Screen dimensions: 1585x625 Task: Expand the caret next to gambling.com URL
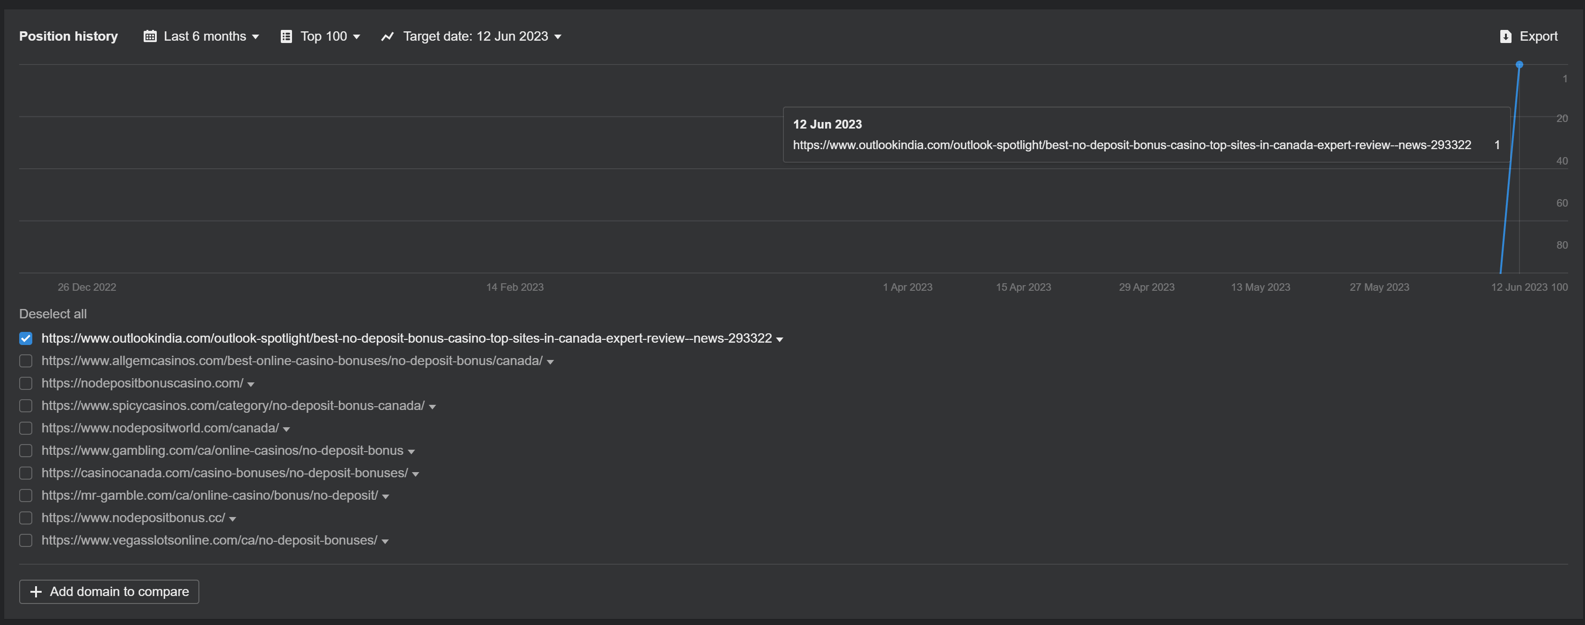tap(411, 452)
